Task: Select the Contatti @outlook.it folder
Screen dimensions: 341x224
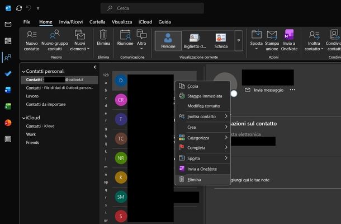Action: pos(60,80)
